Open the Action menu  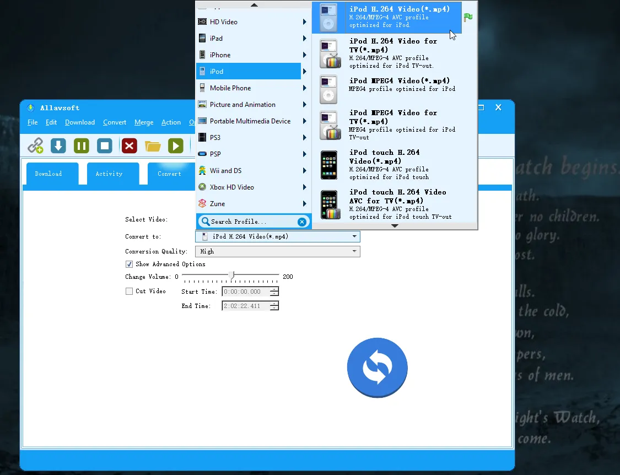tap(171, 122)
